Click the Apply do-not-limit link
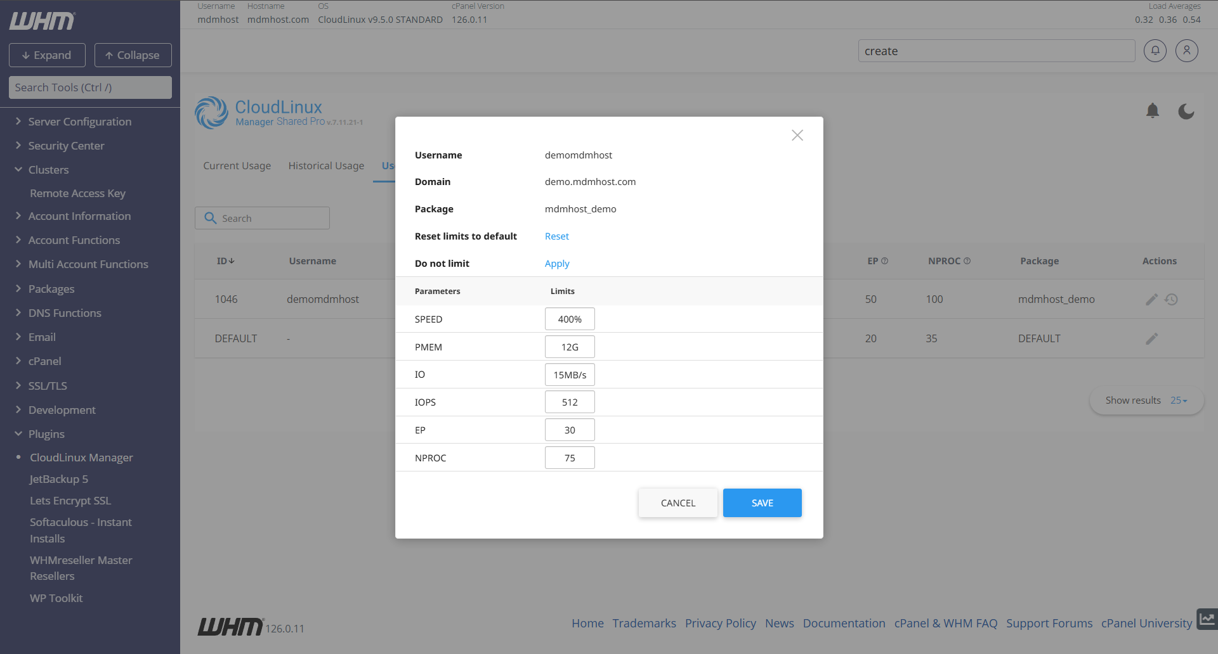The width and height of the screenshot is (1218, 654). [557, 263]
